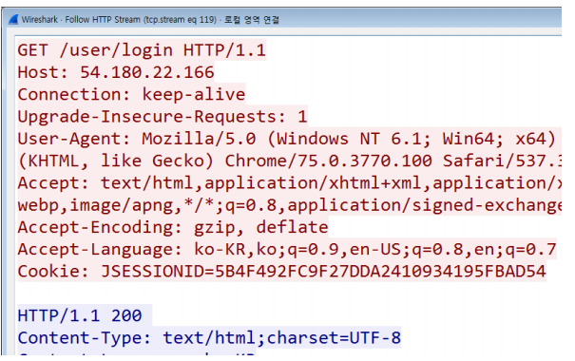
Task: Click the 'webp,image/apng' continuation line
Action: click(289, 205)
